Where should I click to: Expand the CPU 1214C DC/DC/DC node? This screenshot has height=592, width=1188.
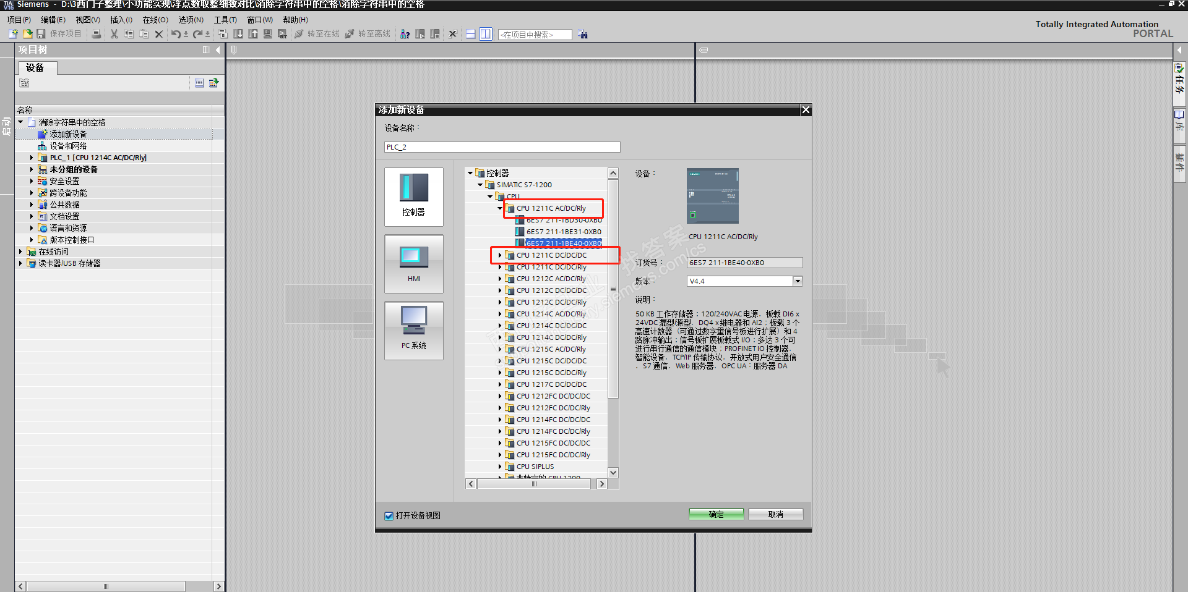point(500,326)
